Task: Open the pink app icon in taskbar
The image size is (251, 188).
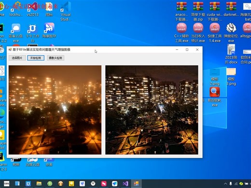Action: 104,184
